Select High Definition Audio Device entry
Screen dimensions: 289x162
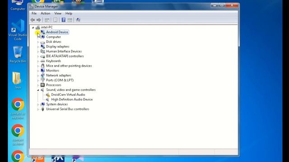point(72,99)
